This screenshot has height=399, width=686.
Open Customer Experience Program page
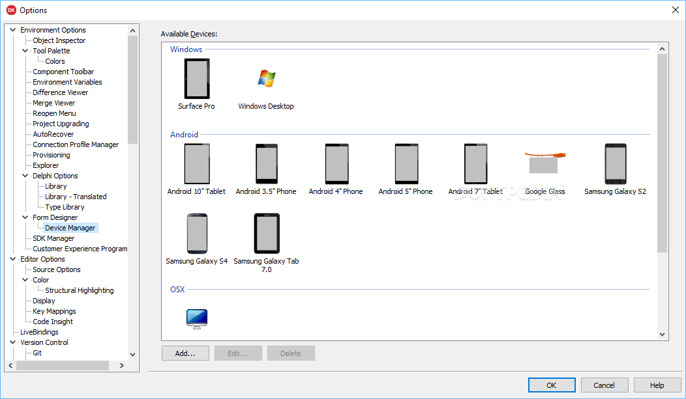80,249
